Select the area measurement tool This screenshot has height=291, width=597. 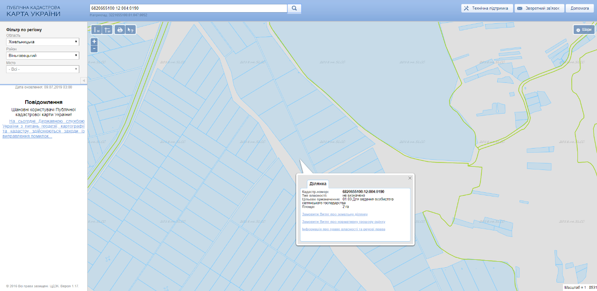107,30
